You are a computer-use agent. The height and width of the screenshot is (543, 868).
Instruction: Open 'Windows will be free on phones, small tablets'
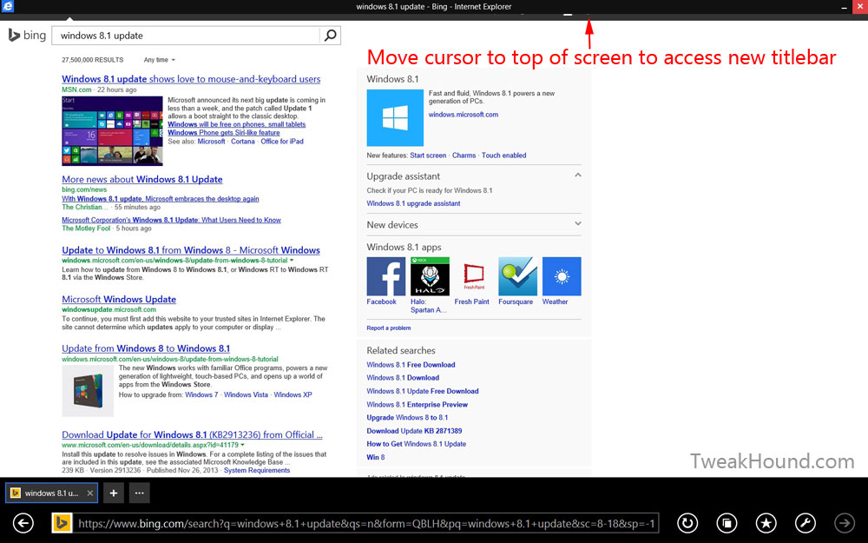(236, 124)
